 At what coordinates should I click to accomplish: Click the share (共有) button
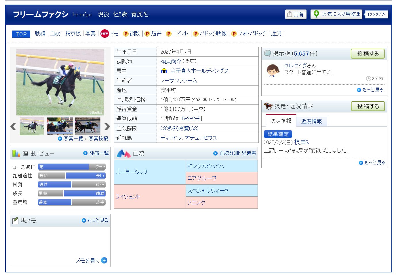point(296,14)
